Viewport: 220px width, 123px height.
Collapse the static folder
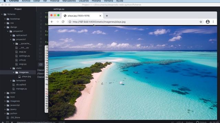click(x=11, y=68)
